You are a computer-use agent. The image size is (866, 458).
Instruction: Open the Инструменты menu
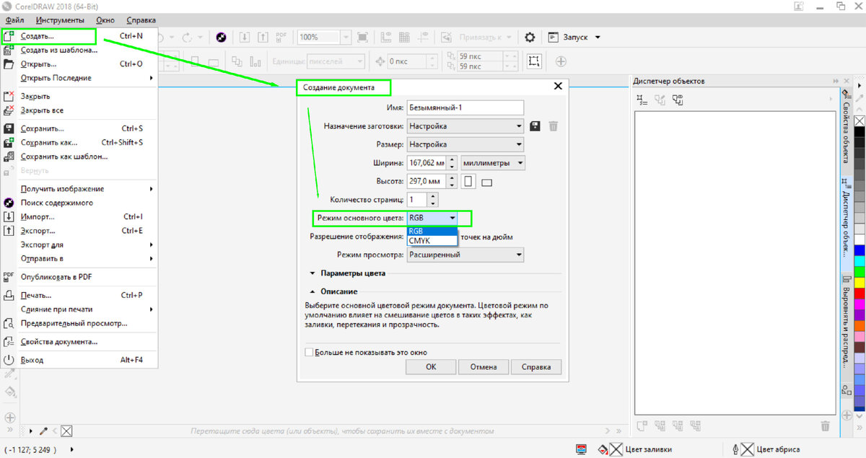point(61,20)
